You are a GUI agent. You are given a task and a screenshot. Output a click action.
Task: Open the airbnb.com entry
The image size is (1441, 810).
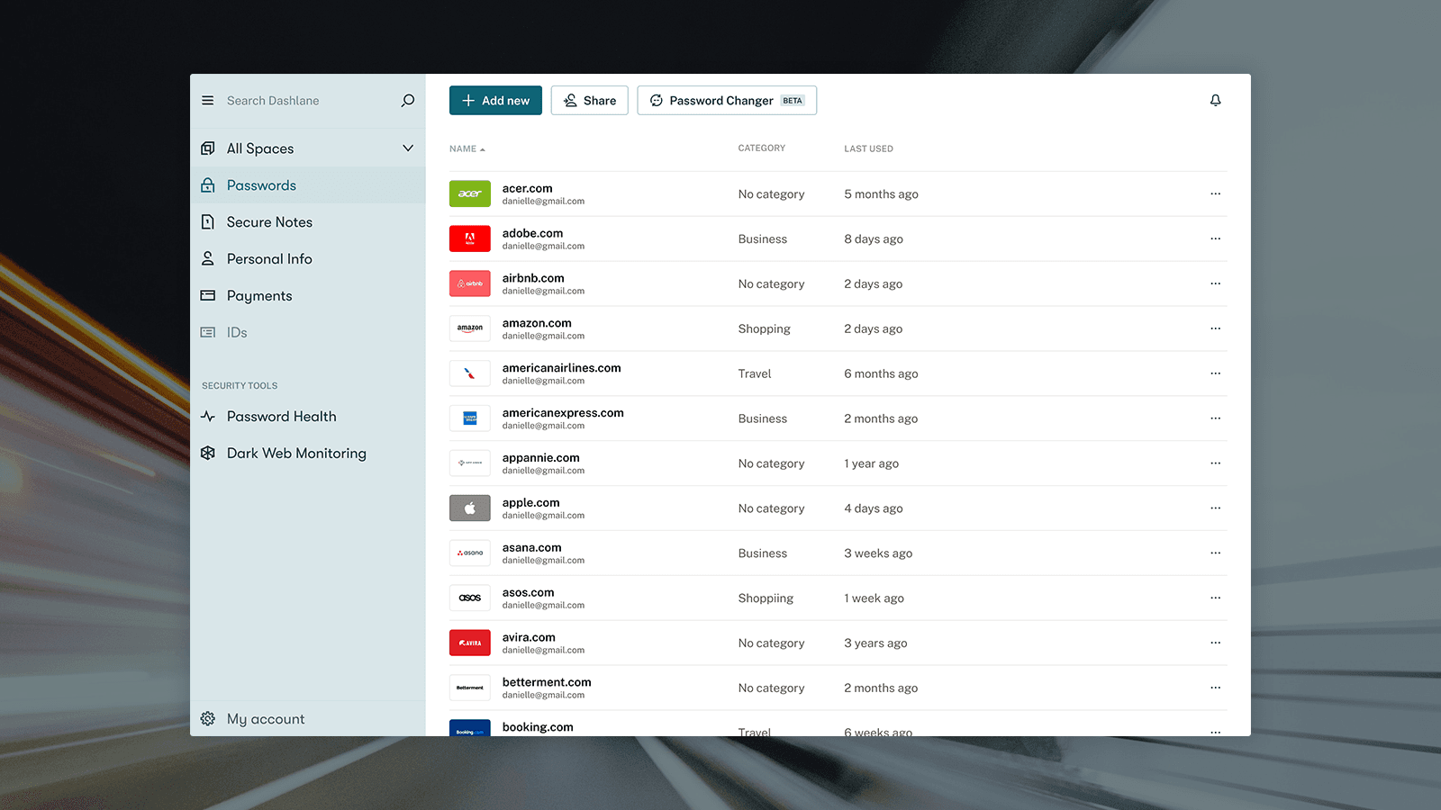click(838, 283)
